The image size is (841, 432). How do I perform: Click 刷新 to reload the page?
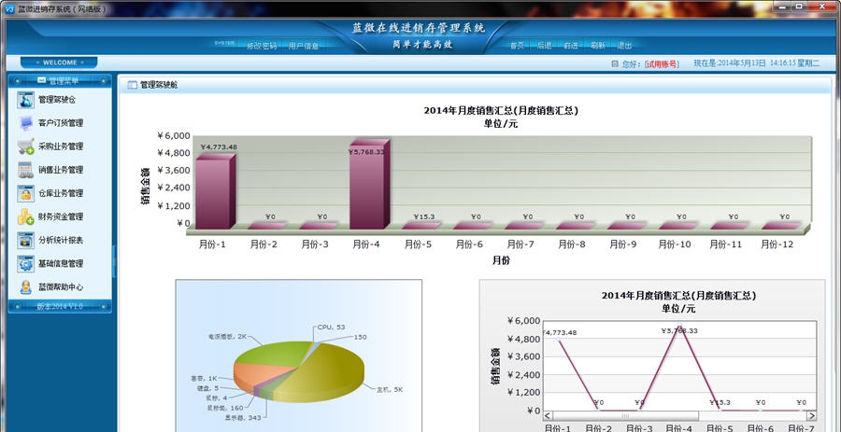[x=598, y=46]
